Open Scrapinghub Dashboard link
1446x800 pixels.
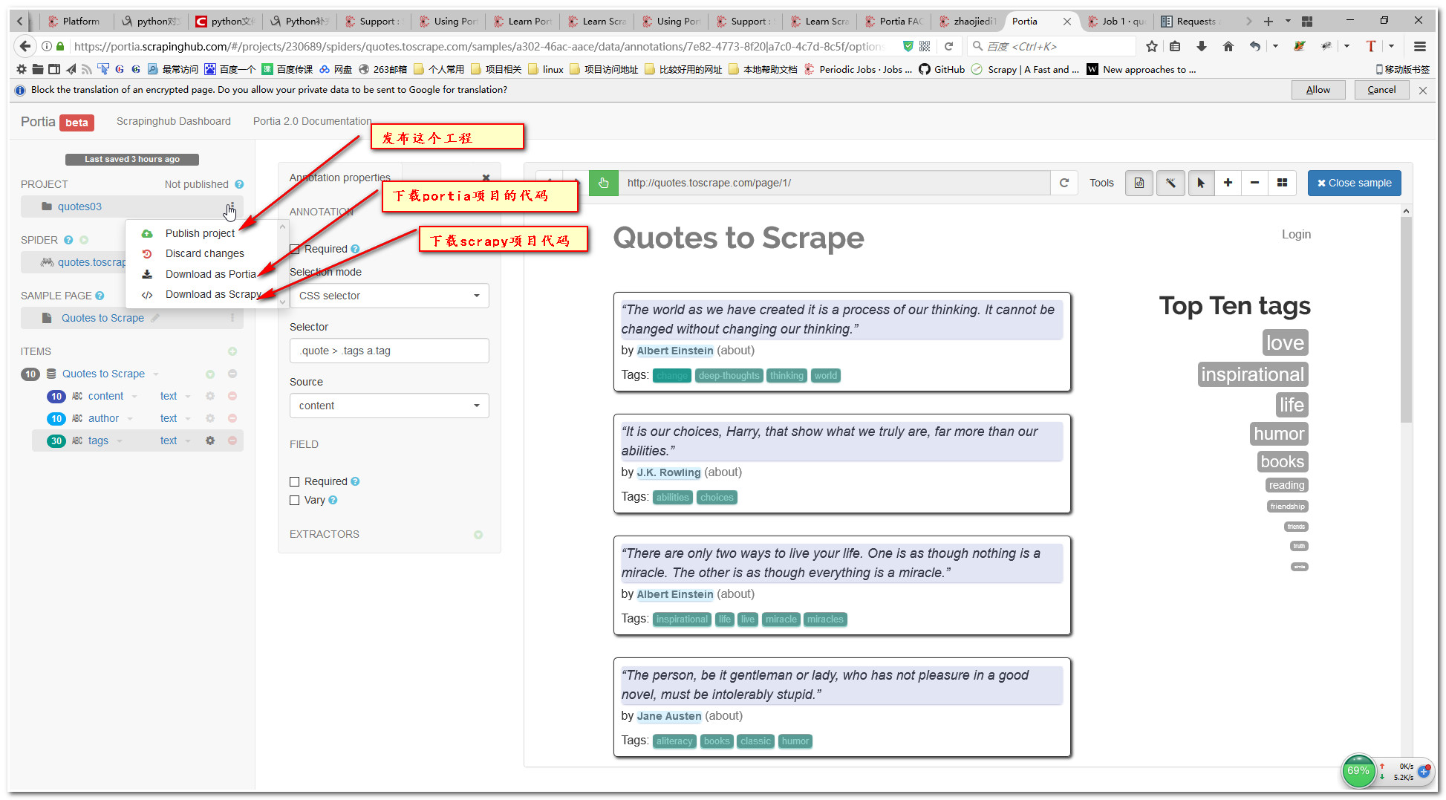(x=173, y=121)
